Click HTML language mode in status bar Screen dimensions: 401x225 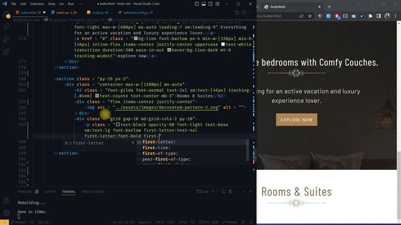pyautogui.click(x=182, y=222)
